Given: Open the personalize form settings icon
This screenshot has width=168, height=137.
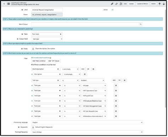Looking at the screenshot, I should 121,4.
